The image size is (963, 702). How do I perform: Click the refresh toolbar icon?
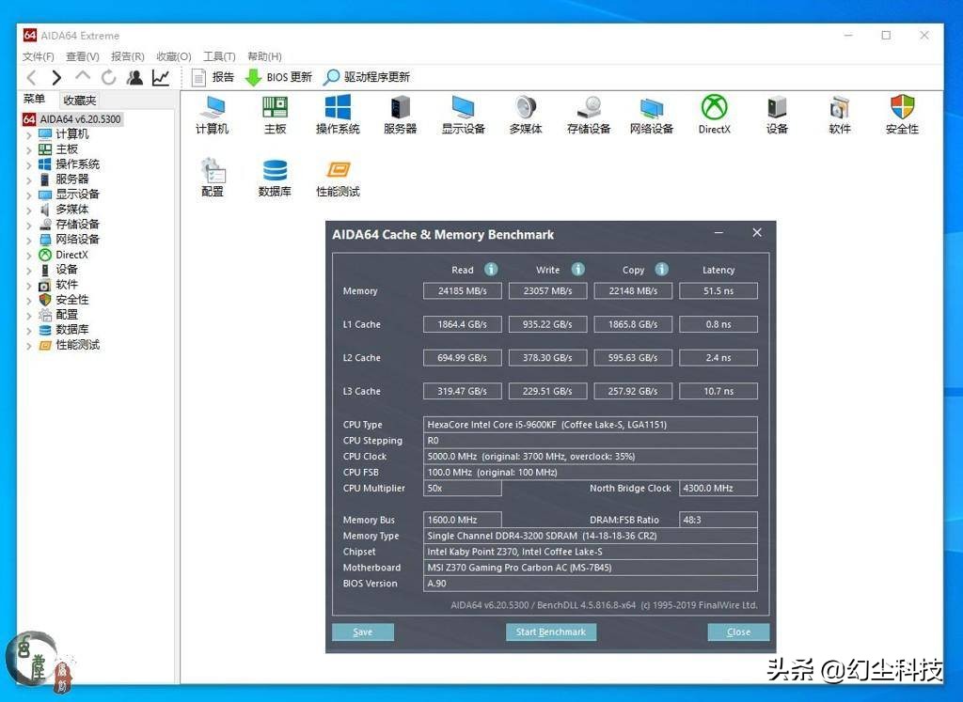point(109,77)
